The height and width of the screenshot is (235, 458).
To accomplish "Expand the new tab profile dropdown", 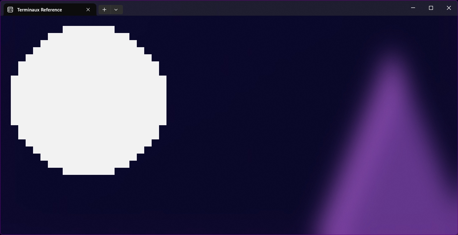I will point(116,10).
